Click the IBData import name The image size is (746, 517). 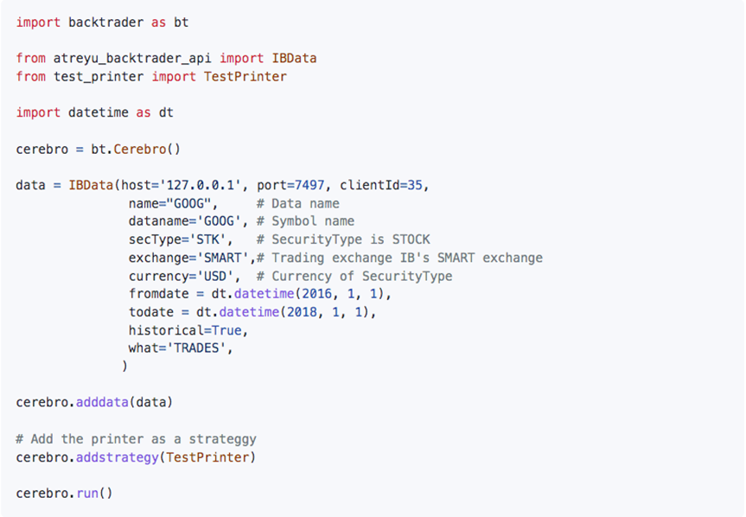294,58
